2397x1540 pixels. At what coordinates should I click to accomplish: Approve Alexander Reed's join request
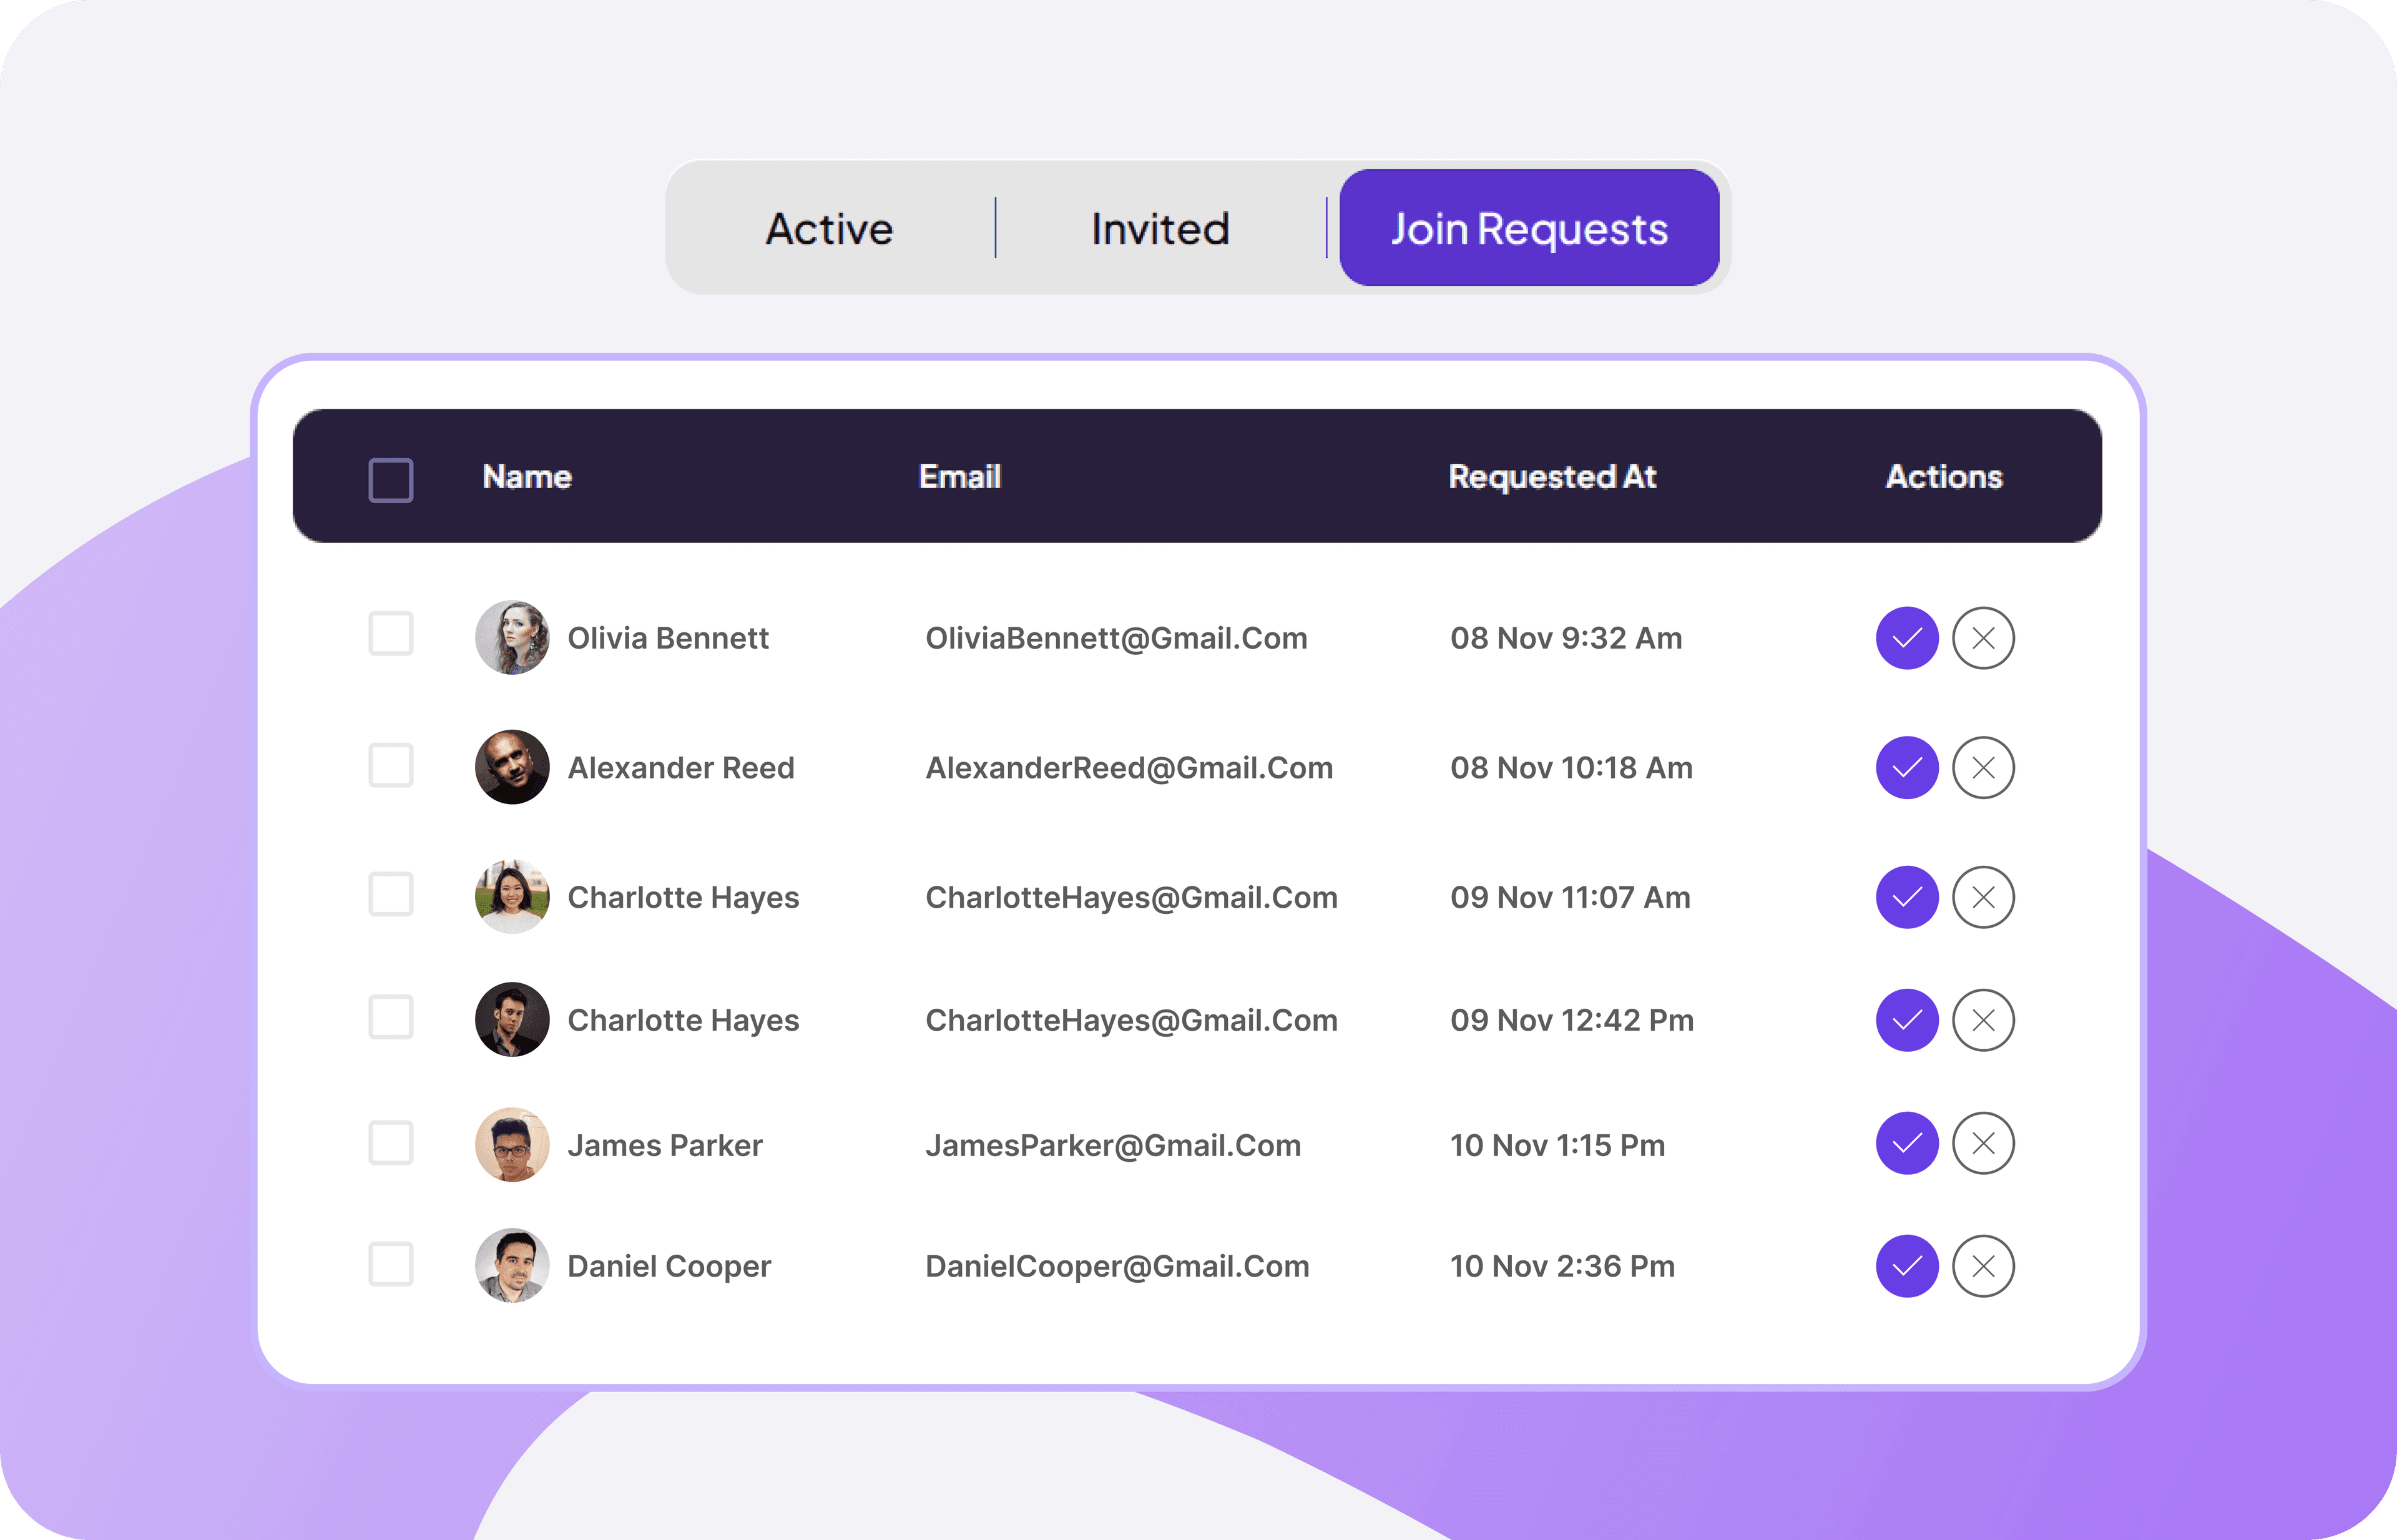tap(1906, 767)
